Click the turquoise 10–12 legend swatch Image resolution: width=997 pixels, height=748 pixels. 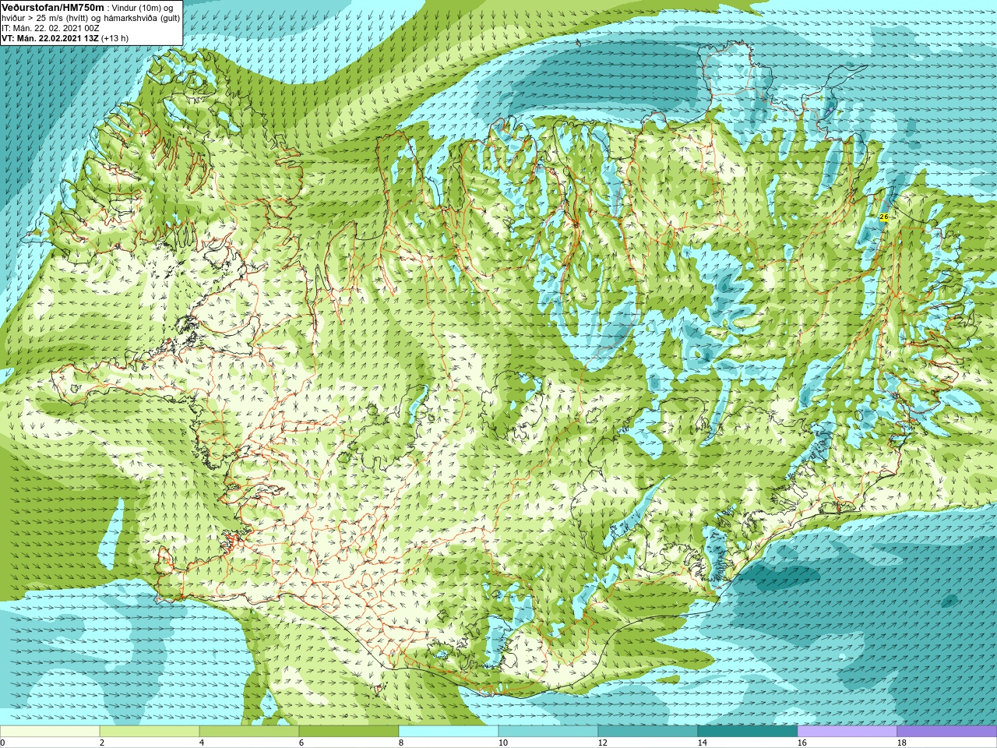click(548, 732)
